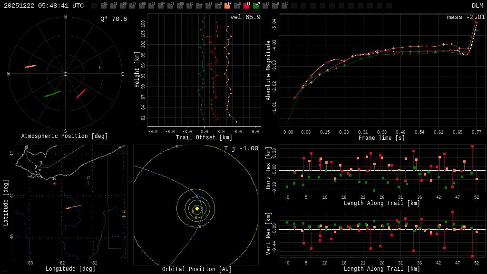Click the orange ground track on map
Viewport: 487px width, 274px height.
point(74,207)
